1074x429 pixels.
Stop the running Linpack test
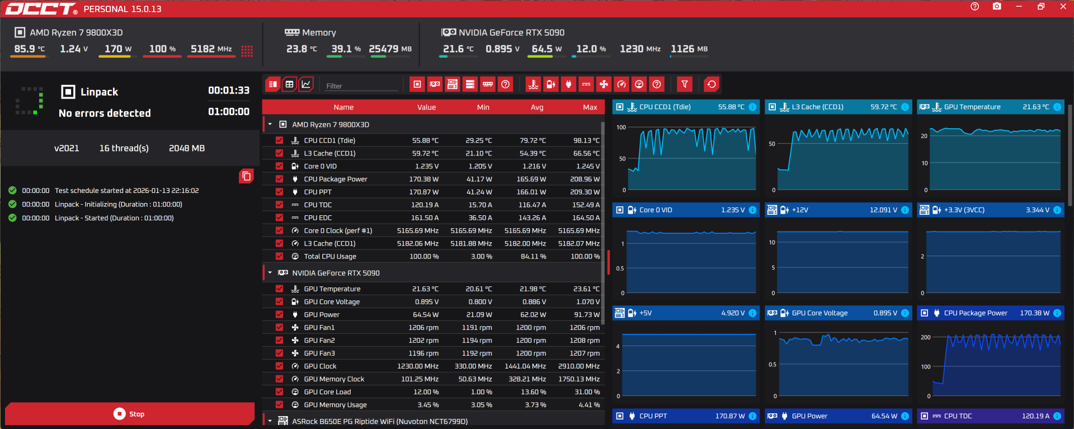[x=129, y=414]
